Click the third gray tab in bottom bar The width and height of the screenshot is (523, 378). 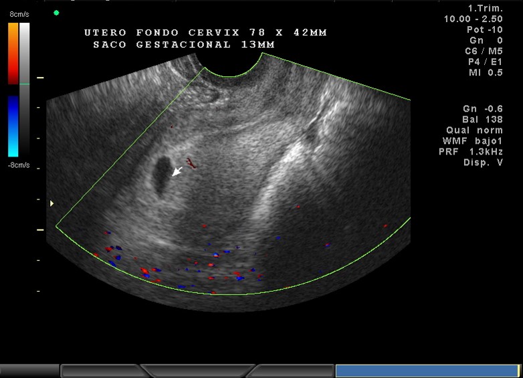197,371
